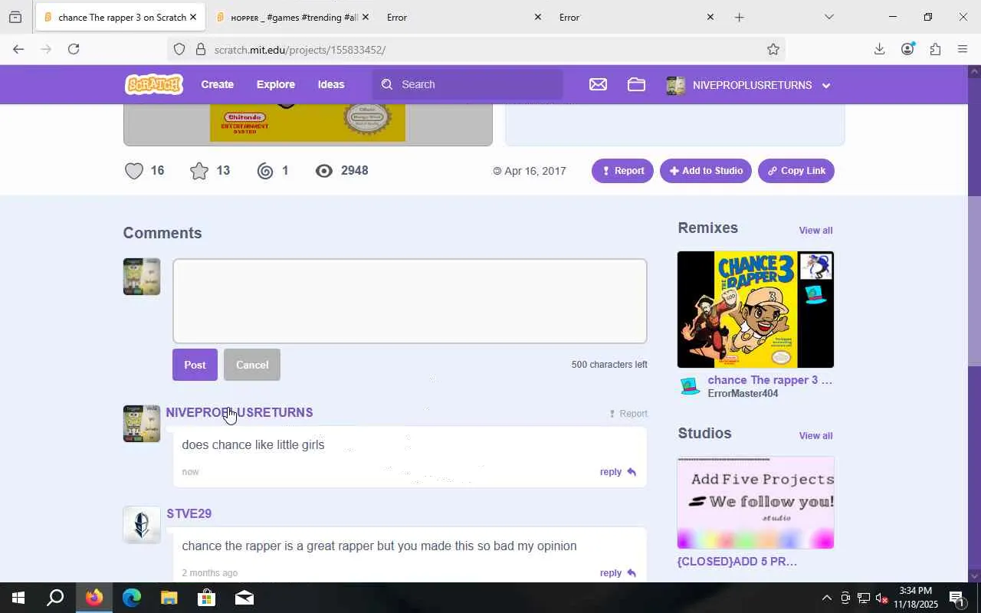Click the browser address bar

pyautogui.click(x=475, y=49)
